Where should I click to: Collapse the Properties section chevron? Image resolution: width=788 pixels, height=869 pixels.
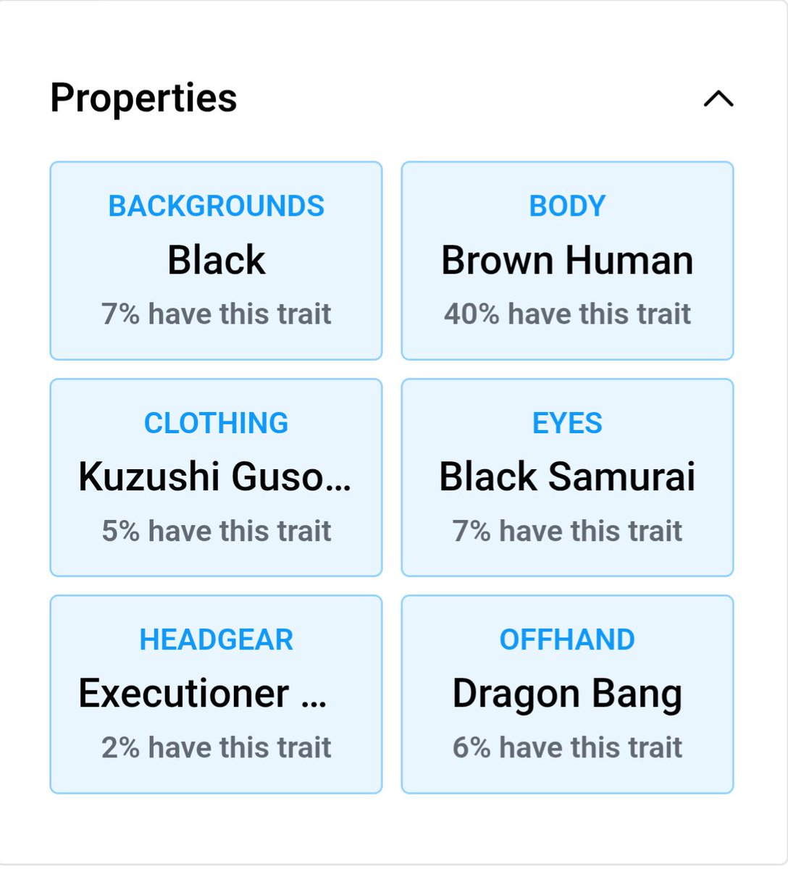coord(718,98)
